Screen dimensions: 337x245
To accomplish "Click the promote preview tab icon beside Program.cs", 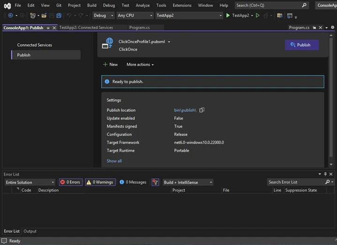I will (x=315, y=28).
